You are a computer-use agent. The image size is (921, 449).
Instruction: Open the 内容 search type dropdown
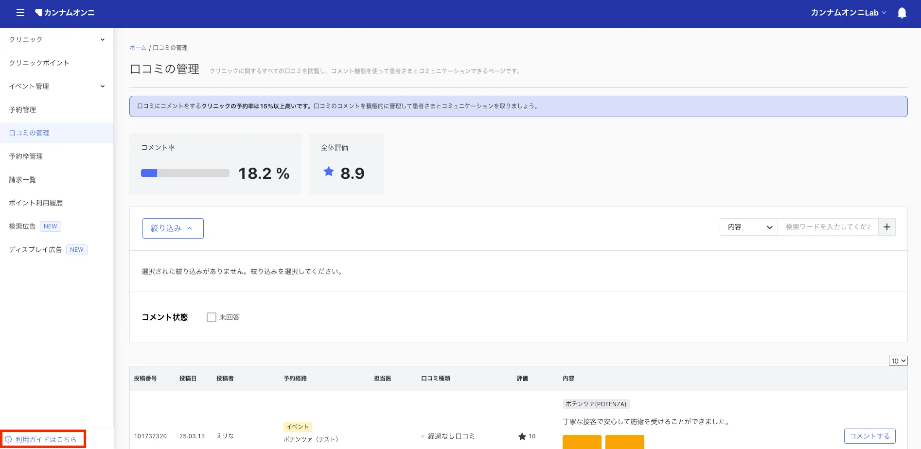pos(749,227)
